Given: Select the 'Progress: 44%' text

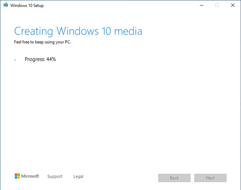Looking at the screenshot, I should tap(40, 59).
